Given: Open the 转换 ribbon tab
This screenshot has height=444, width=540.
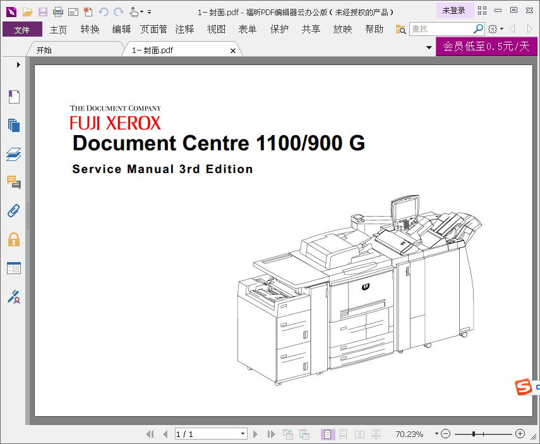Looking at the screenshot, I should click(x=90, y=29).
